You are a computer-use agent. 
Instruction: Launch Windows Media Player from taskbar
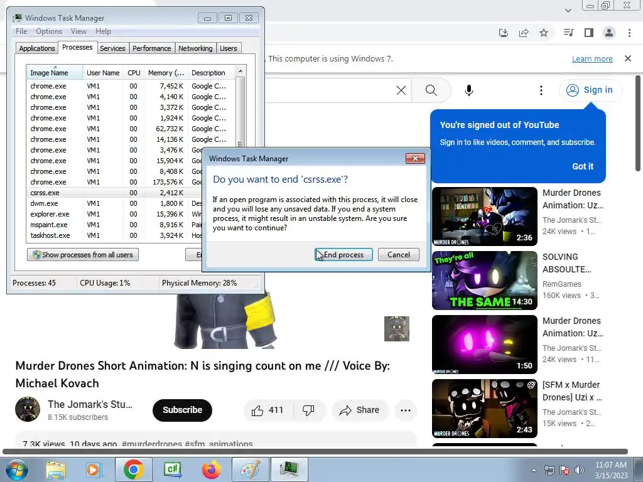pos(94,469)
